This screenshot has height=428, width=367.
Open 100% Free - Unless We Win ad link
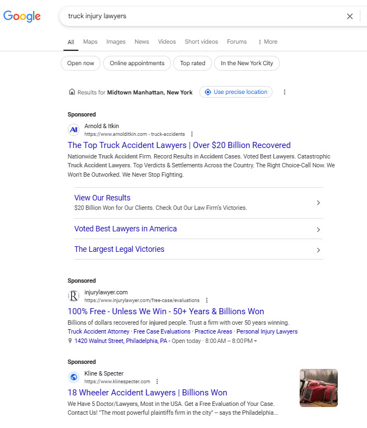[x=166, y=311]
